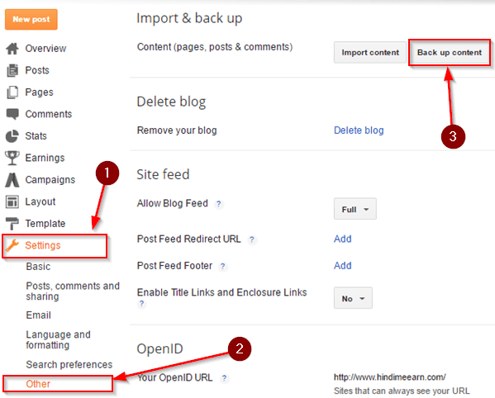Click the Posts document icon
Viewport: 495px width, 398px height.
coord(12,70)
